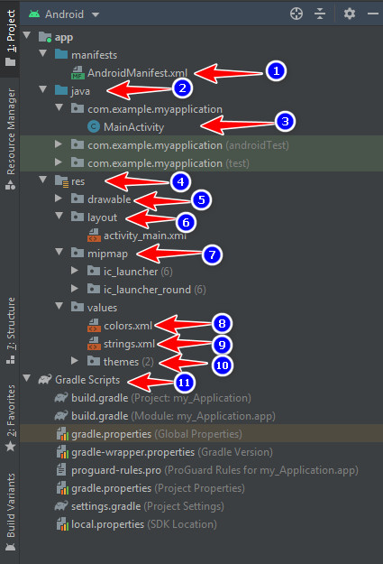
Task: Switch to the Resource Manager tab
Action: (x=11, y=138)
